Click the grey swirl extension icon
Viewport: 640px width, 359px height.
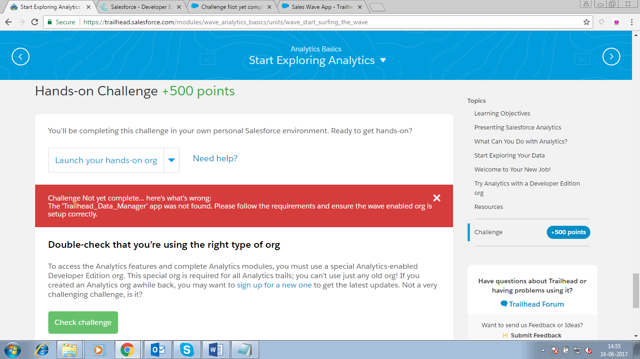[602, 22]
